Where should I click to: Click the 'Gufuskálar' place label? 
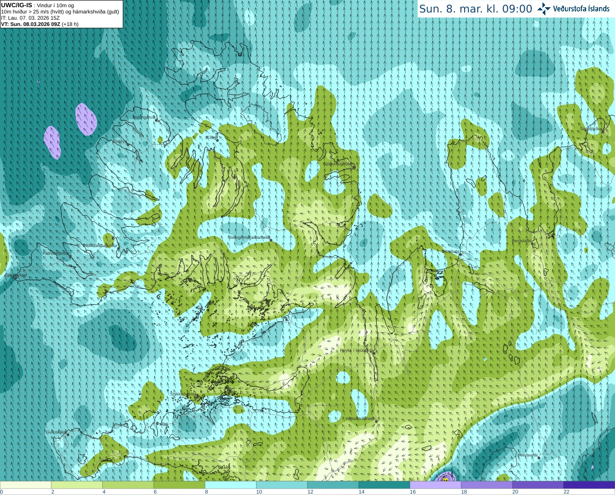pyautogui.click(x=56, y=432)
